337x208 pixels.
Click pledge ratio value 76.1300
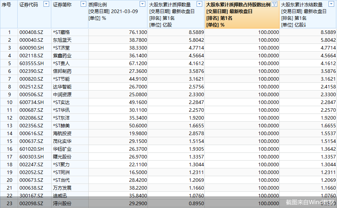click(138, 32)
